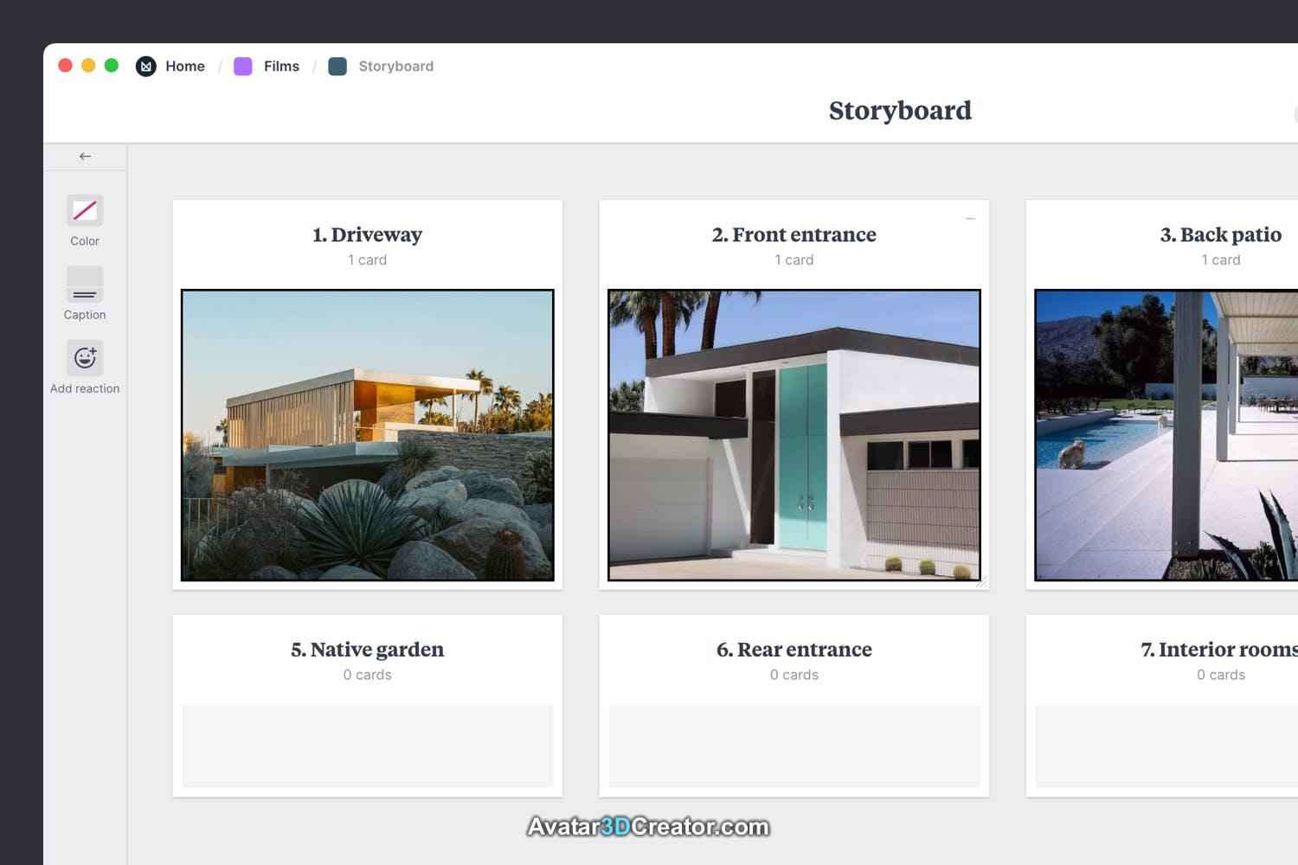
Task: Click "1 card" count under Front entrance
Action: (x=794, y=259)
